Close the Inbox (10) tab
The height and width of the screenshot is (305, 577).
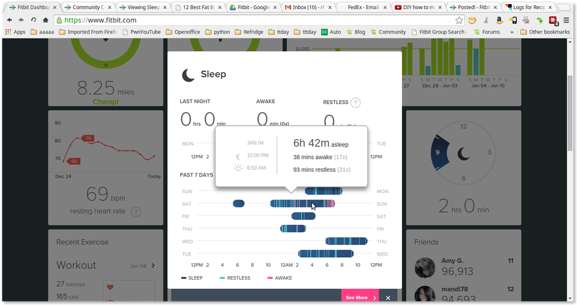pos(330,7)
